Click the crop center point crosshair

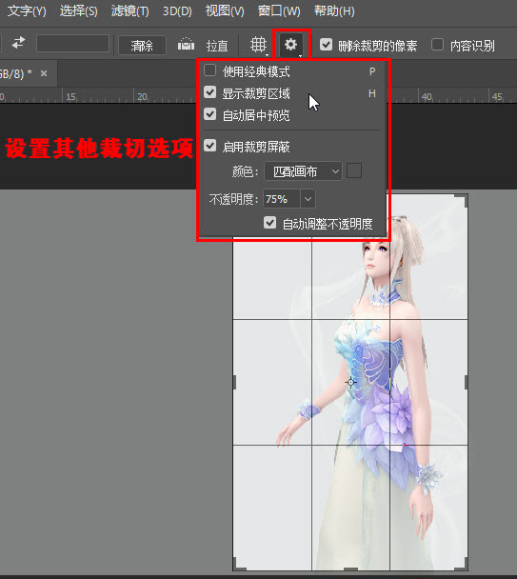[350, 382]
